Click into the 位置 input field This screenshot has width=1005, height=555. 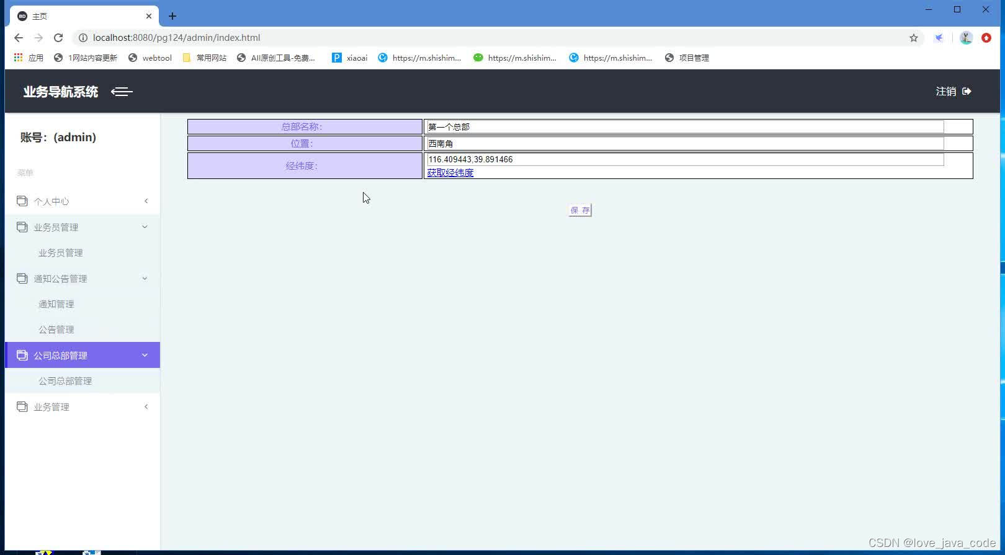click(x=686, y=144)
